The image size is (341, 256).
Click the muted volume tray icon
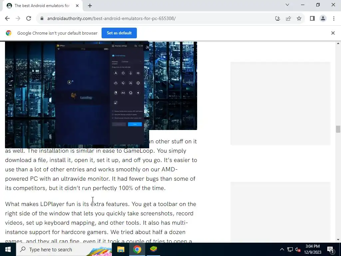tap(298, 249)
